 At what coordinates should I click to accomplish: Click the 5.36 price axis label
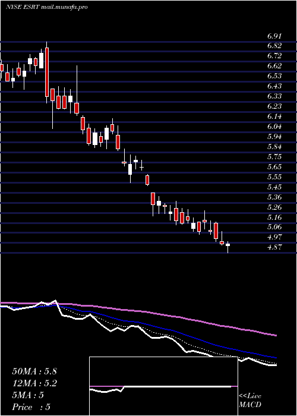[x=274, y=197]
